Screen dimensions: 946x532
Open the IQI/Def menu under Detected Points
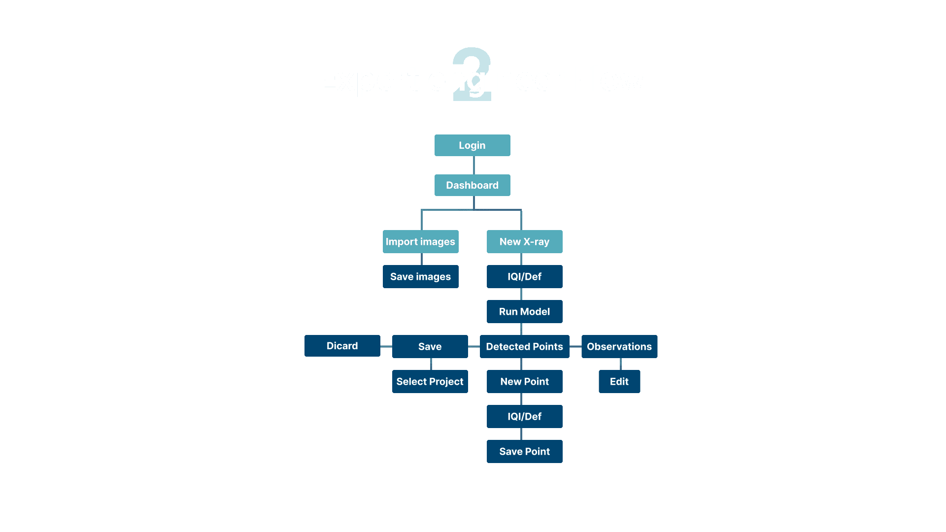pos(524,416)
